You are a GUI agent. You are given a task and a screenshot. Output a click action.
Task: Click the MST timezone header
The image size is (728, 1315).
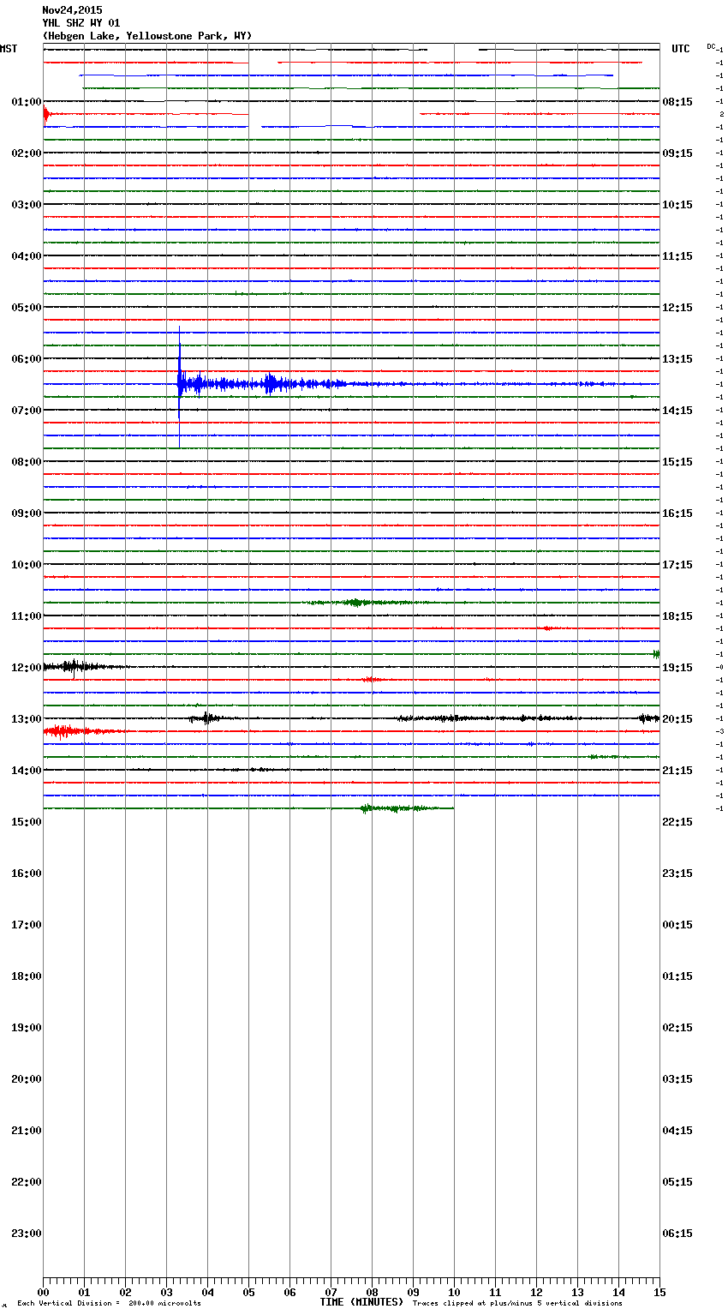pos(9,49)
